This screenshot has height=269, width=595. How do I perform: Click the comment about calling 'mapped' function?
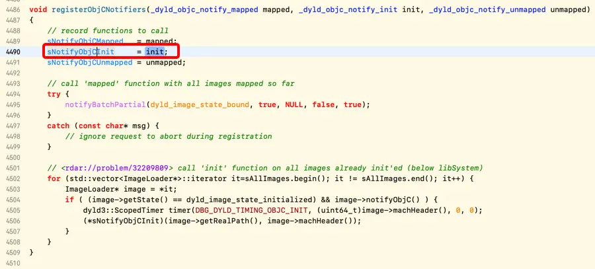point(171,83)
